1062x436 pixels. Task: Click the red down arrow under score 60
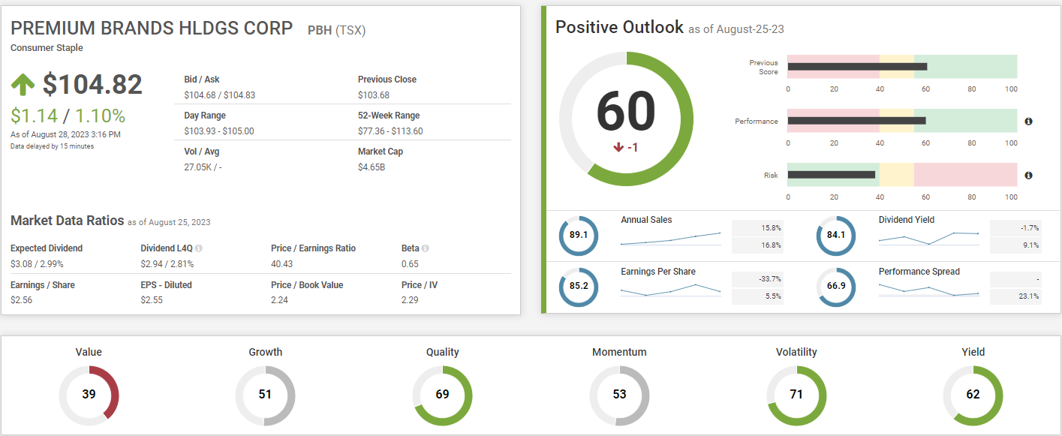click(x=618, y=148)
